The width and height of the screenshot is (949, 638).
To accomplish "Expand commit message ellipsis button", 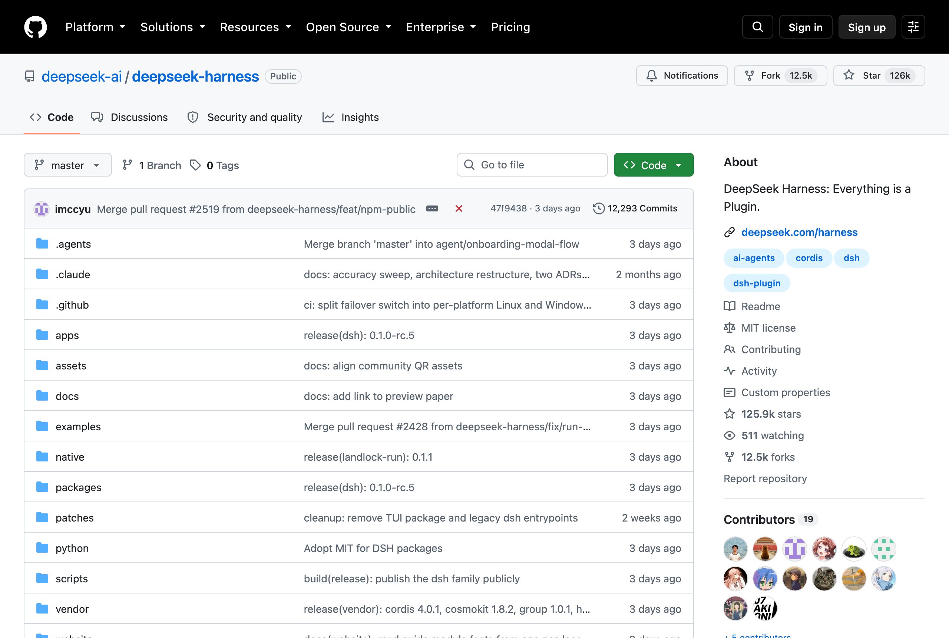I will [432, 208].
